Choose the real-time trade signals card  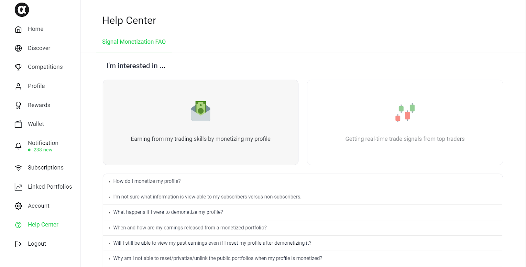(405, 122)
